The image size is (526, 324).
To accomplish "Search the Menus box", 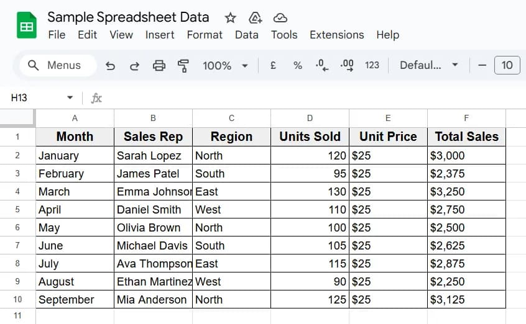I will click(58, 65).
